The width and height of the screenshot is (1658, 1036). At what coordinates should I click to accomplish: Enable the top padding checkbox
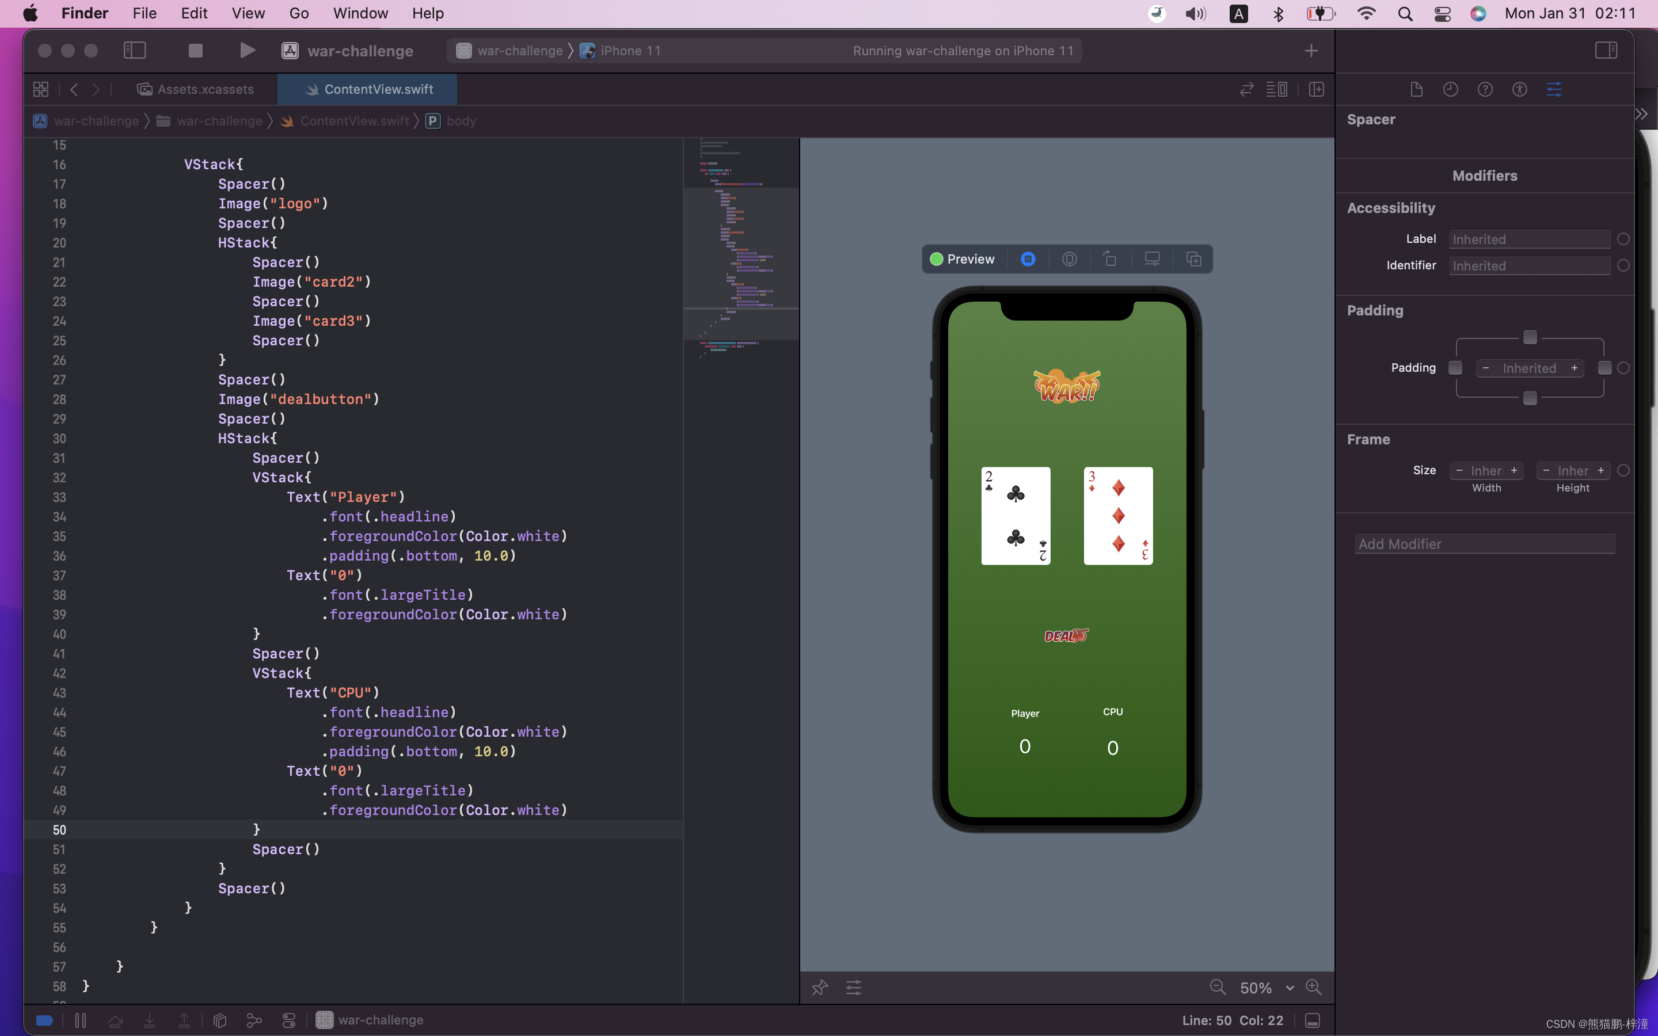pyautogui.click(x=1528, y=337)
